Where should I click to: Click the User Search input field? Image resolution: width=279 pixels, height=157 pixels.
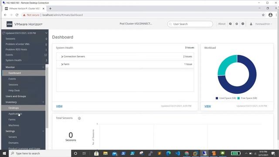[190, 24]
